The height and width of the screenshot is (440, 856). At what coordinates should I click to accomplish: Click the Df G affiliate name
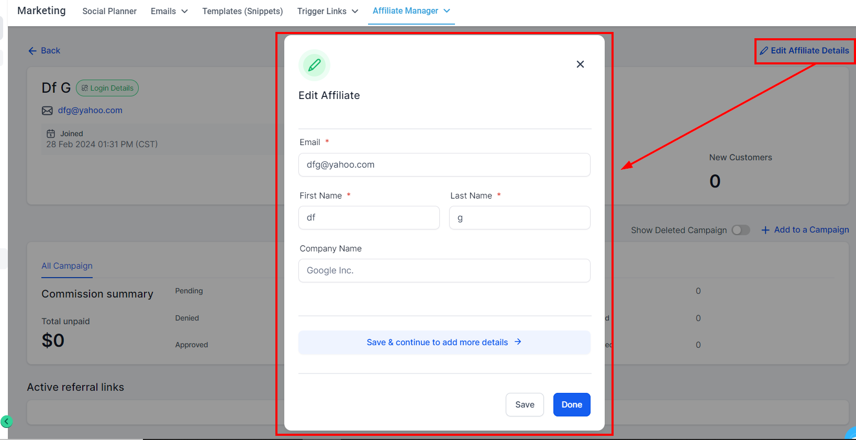56,87
